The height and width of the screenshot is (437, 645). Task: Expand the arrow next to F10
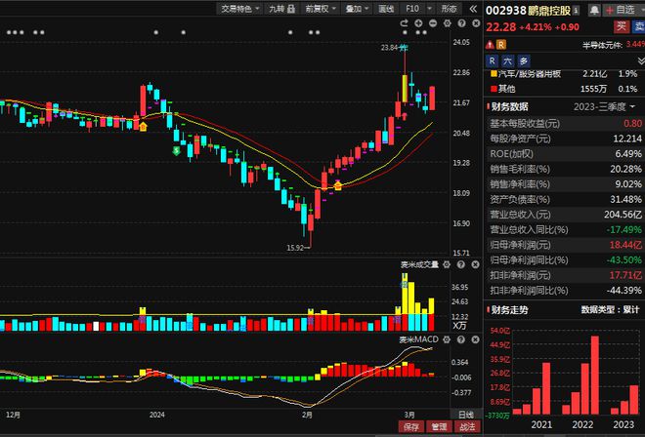429,9
